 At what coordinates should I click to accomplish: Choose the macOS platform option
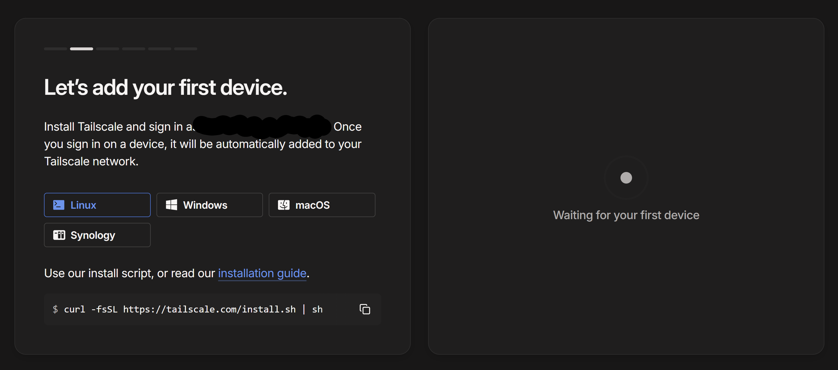pos(321,205)
